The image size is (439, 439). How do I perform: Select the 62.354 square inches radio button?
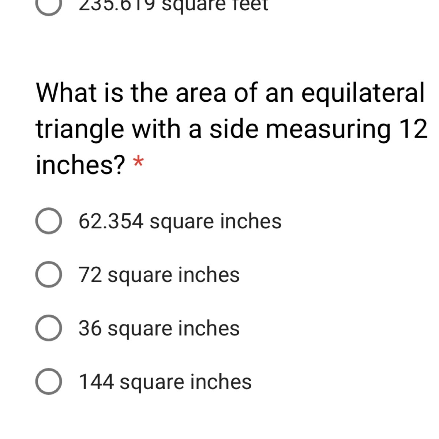pos(49,221)
